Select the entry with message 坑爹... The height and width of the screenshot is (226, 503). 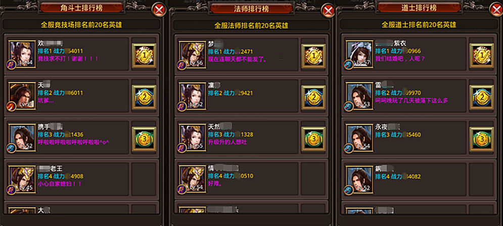click(x=68, y=93)
